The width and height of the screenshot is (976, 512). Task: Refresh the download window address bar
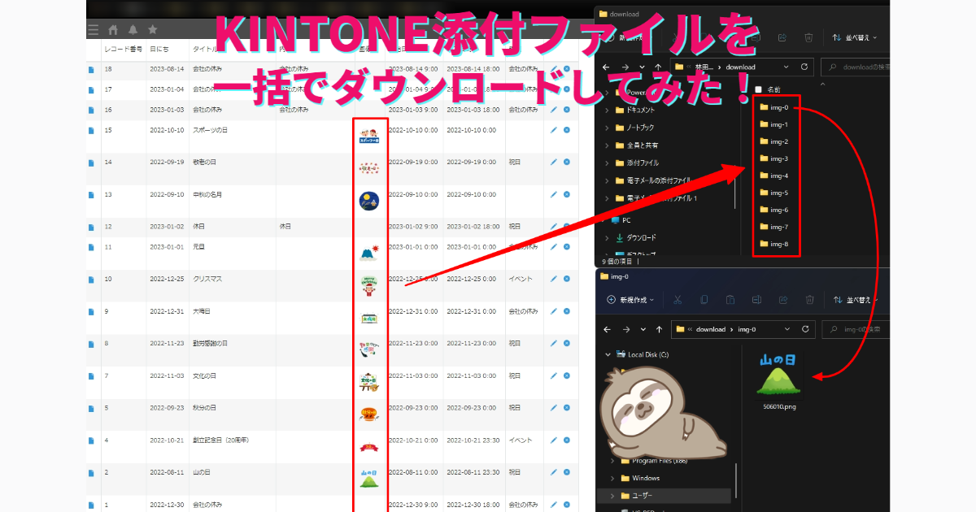point(804,67)
